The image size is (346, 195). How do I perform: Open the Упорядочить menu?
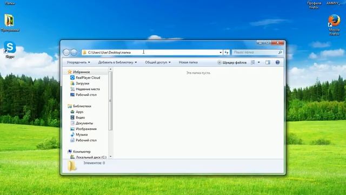click(78, 62)
